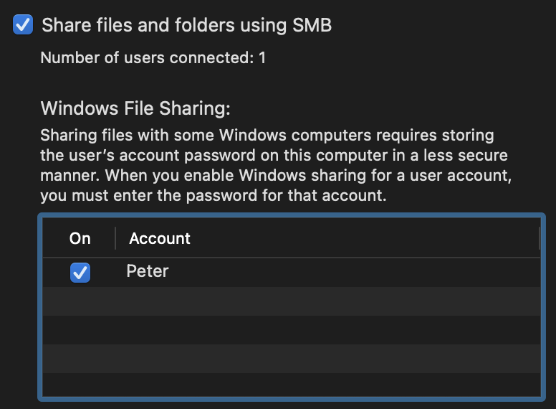Click blank header space right of Account
Viewport: 556px width, 409px height.
pyautogui.click(x=358, y=239)
